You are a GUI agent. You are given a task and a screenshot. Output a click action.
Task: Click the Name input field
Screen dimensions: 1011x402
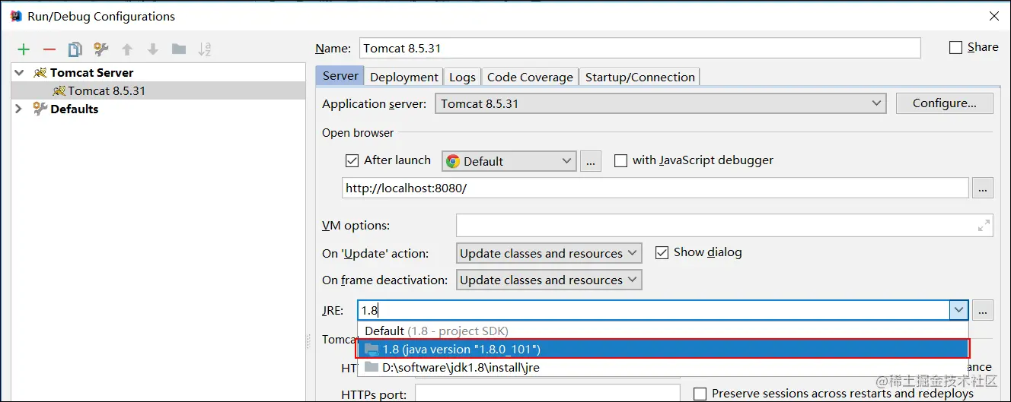tap(639, 48)
